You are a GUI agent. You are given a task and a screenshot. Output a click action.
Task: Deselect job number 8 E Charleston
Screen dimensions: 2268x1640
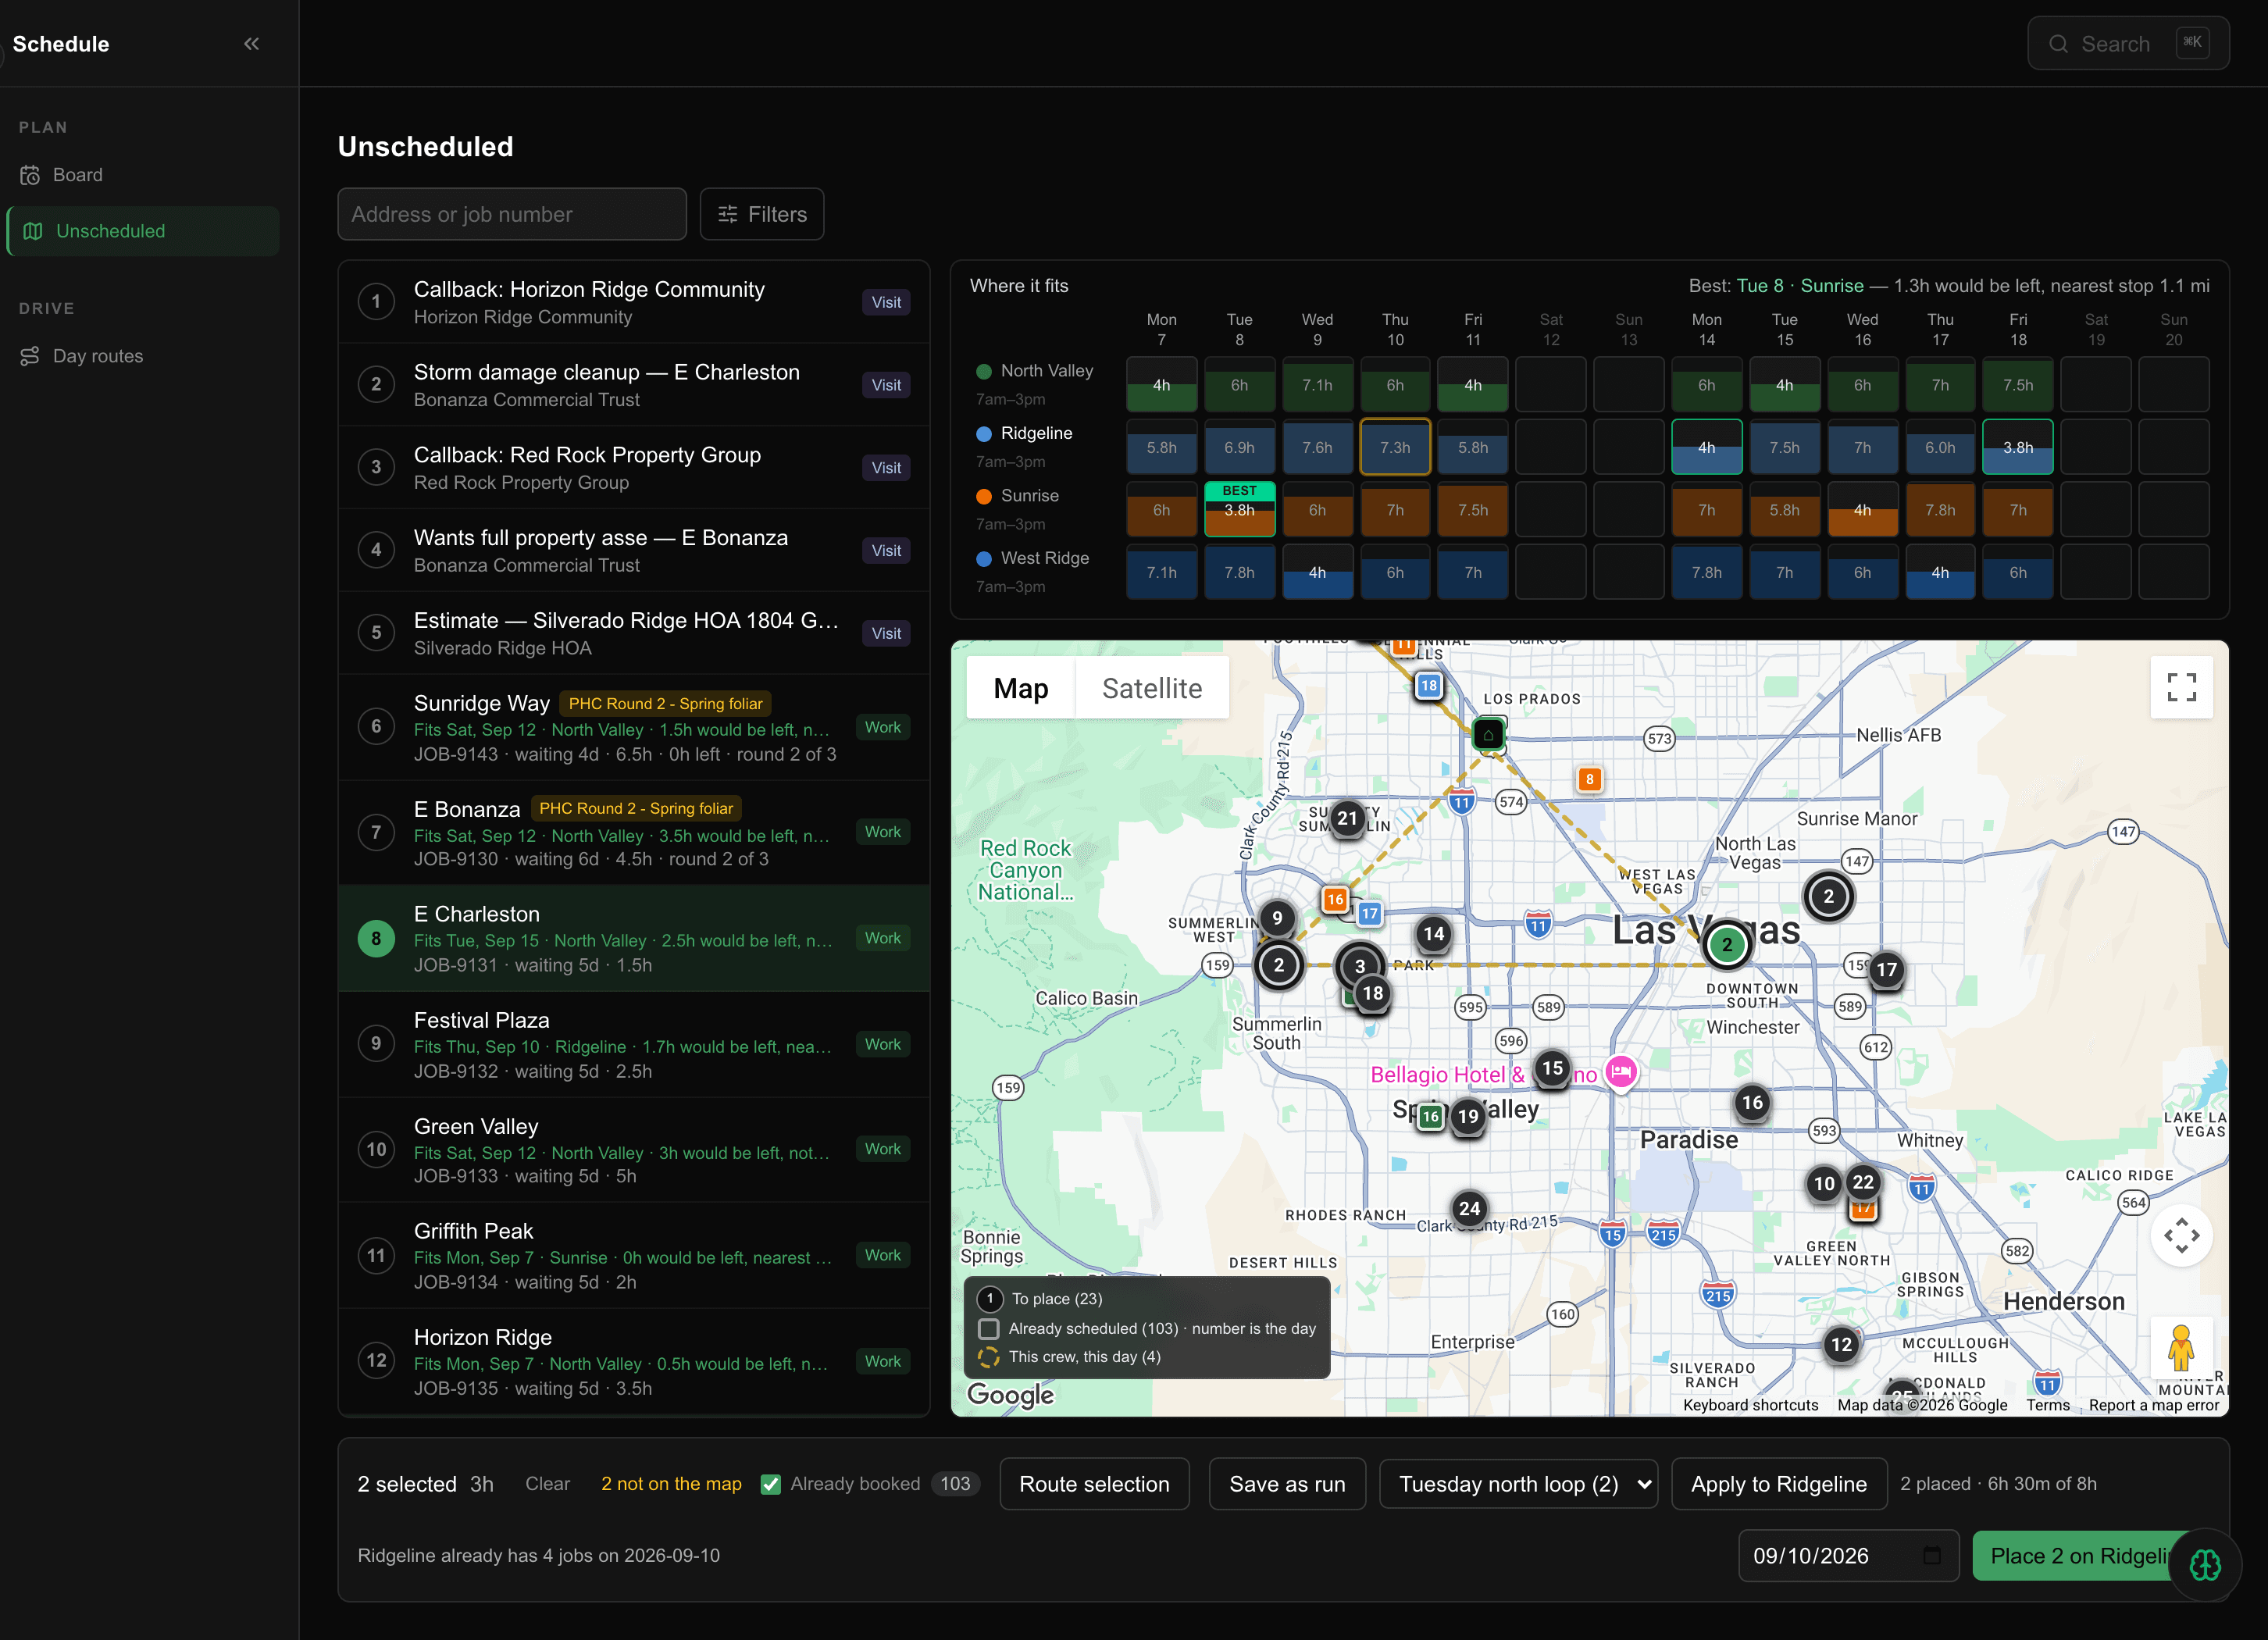(376, 938)
